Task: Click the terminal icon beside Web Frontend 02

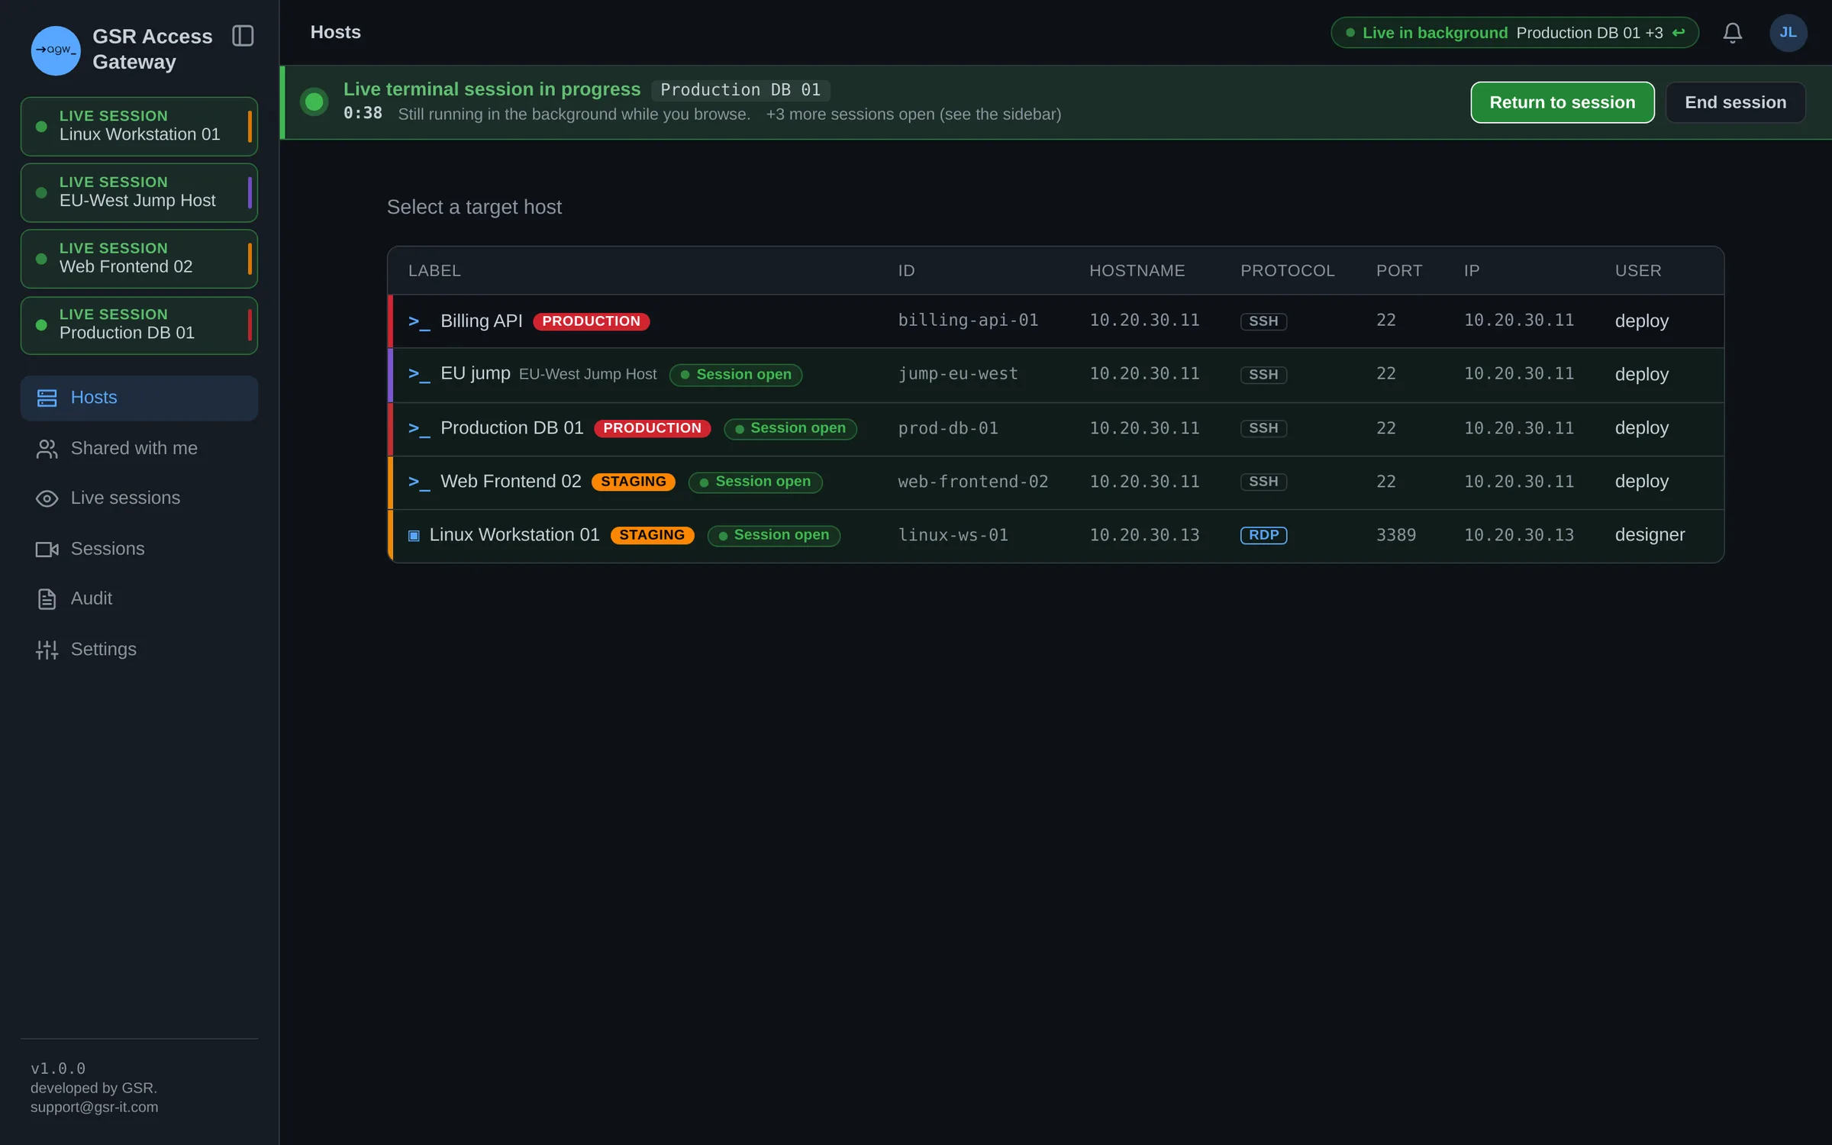Action: point(419,482)
